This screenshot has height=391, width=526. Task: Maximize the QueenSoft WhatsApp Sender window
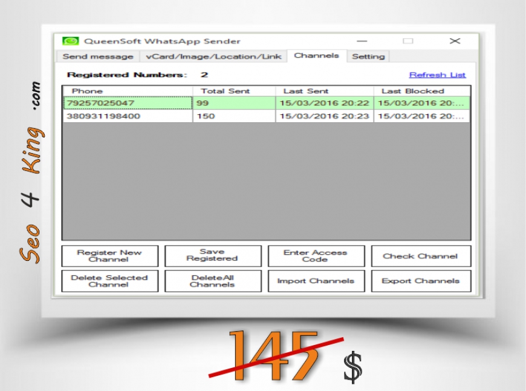point(408,41)
